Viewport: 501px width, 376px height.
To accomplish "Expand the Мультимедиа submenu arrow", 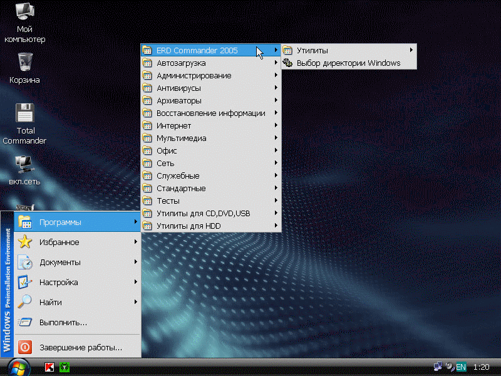I will pos(276,138).
